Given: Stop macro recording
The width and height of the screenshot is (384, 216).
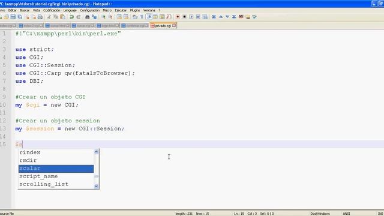Looking at the screenshot, I should [x=184, y=17].
